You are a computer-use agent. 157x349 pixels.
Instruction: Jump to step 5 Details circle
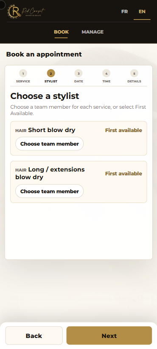pyautogui.click(x=134, y=73)
